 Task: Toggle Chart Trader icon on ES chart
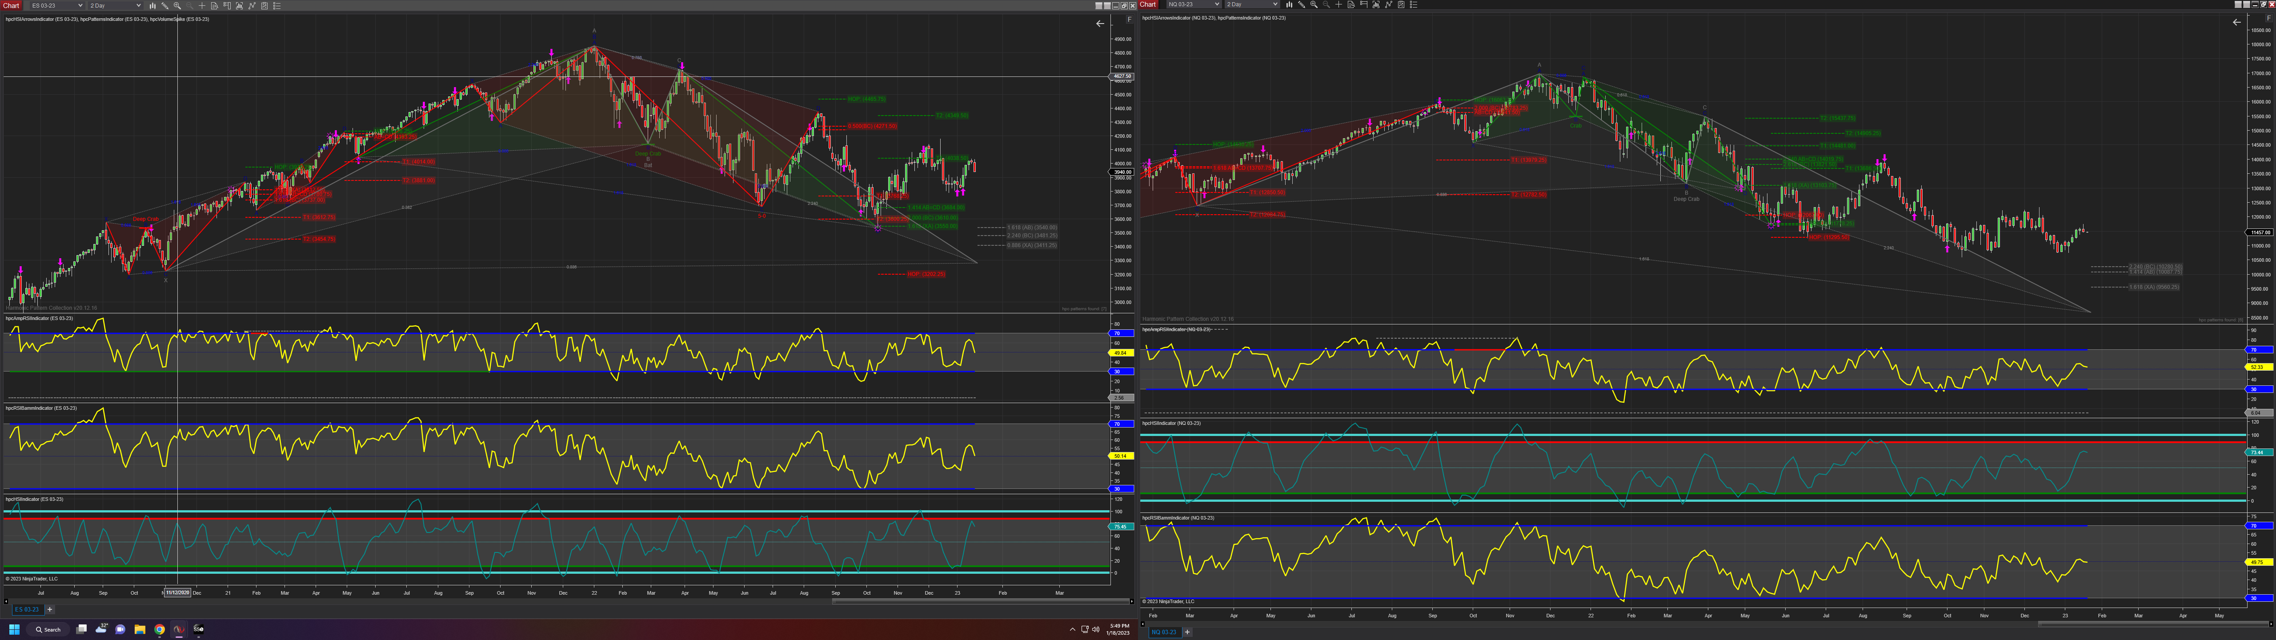(x=227, y=5)
